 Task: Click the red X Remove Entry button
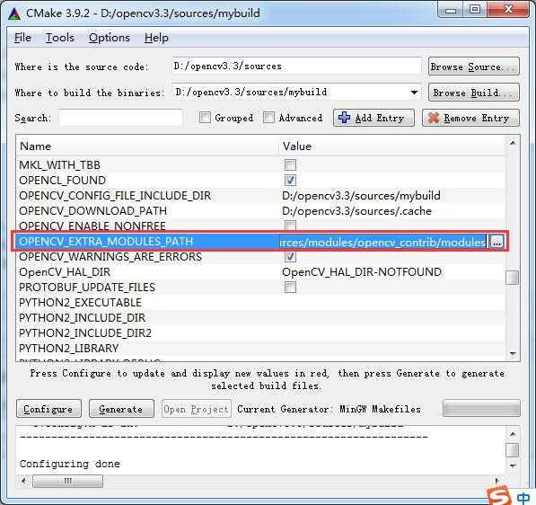pyautogui.click(x=470, y=118)
